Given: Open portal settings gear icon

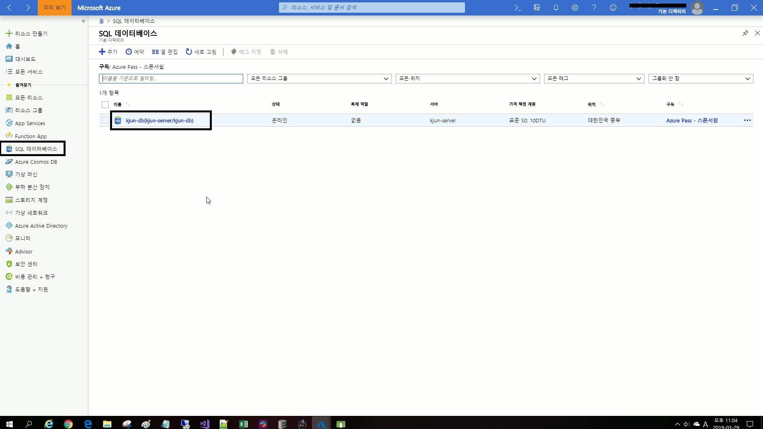Looking at the screenshot, I should [575, 8].
